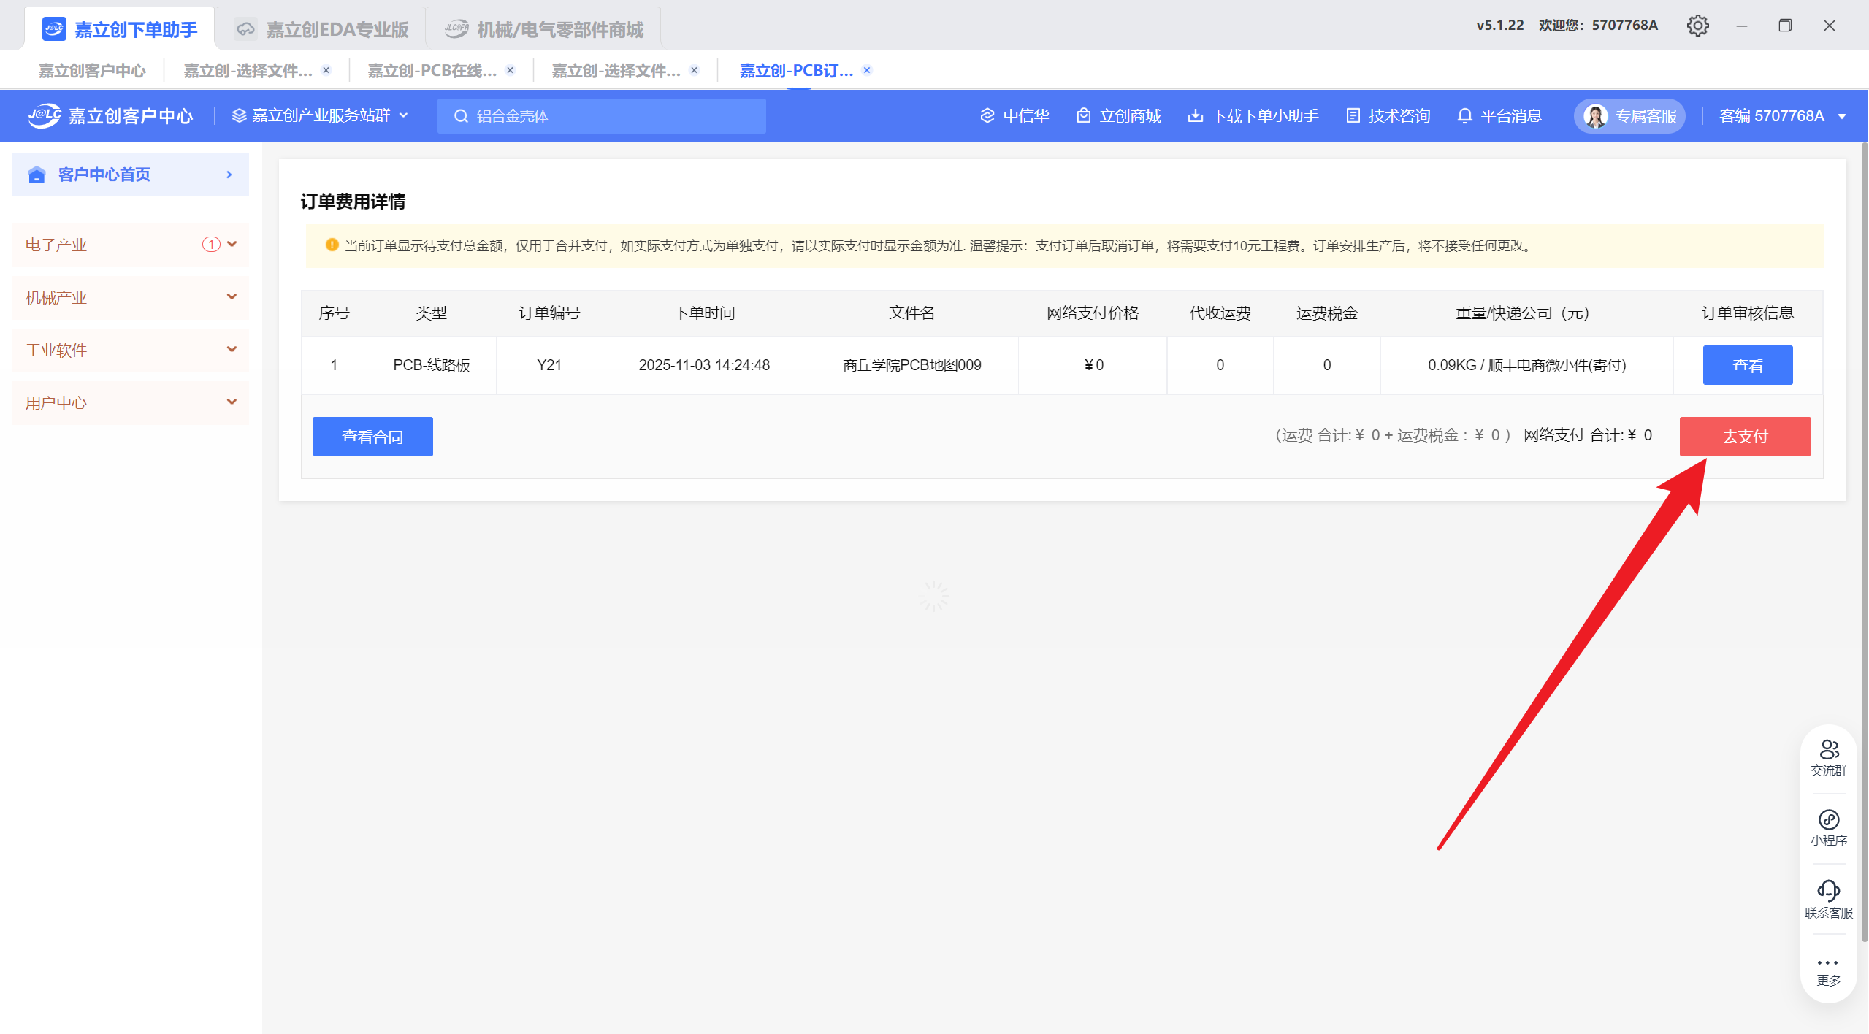Open 客编 5707768A account dropdown
The image size is (1869, 1034).
(1782, 116)
